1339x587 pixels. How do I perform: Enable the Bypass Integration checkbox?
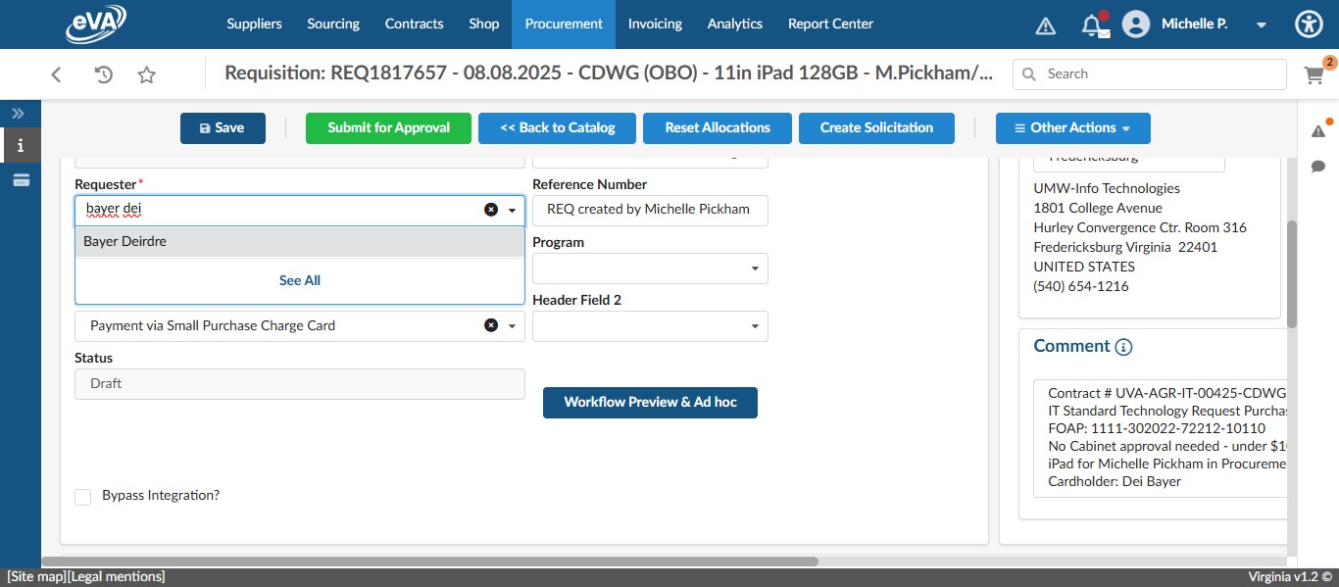coord(82,496)
